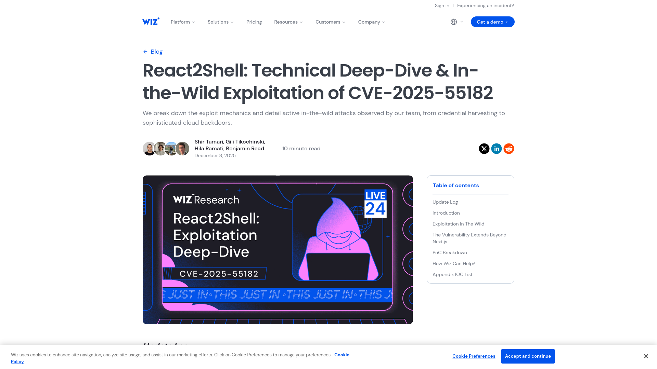Open the Company dropdown
Image resolution: width=657 pixels, height=369 pixels.
(371, 22)
